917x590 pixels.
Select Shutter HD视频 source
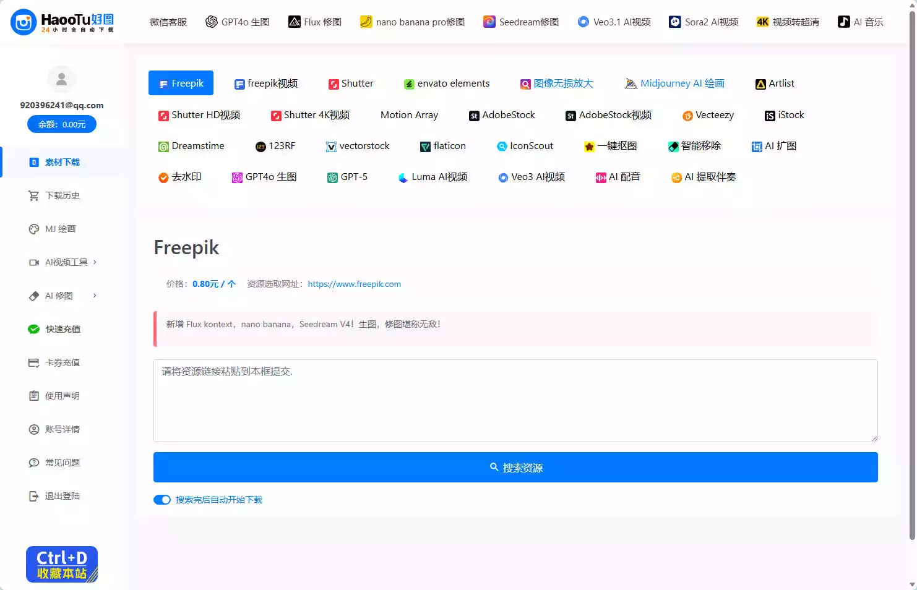pos(199,115)
